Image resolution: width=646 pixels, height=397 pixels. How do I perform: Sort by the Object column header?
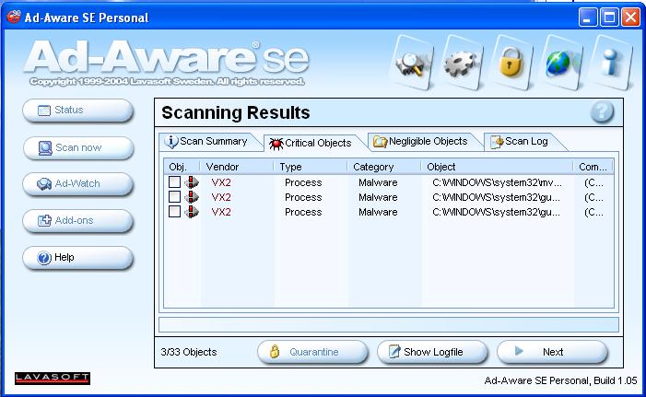point(498,167)
